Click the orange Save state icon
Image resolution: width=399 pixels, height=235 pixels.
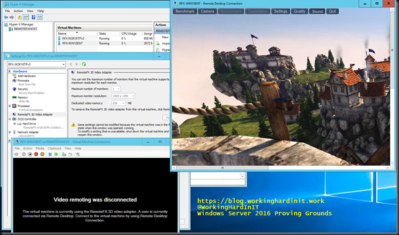tap(42, 154)
